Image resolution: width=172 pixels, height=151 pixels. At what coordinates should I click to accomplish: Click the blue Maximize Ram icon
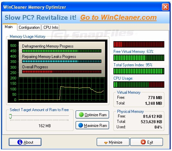point(81,125)
